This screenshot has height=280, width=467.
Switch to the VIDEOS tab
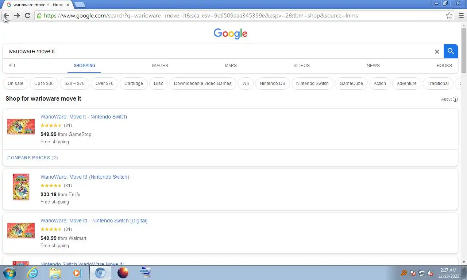(x=301, y=66)
